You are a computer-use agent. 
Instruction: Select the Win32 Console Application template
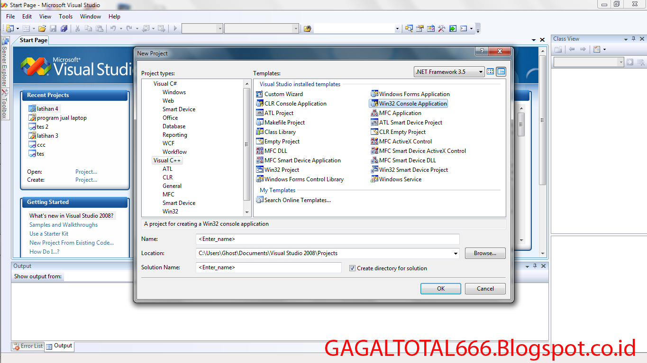click(409, 104)
